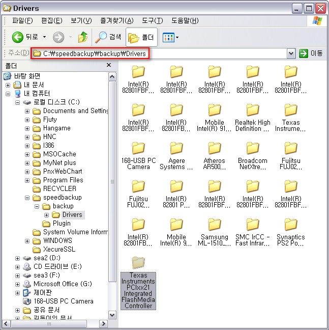Screen dimensions: 329x330
Task: Expand the Hangame folder node
Action: 27,128
